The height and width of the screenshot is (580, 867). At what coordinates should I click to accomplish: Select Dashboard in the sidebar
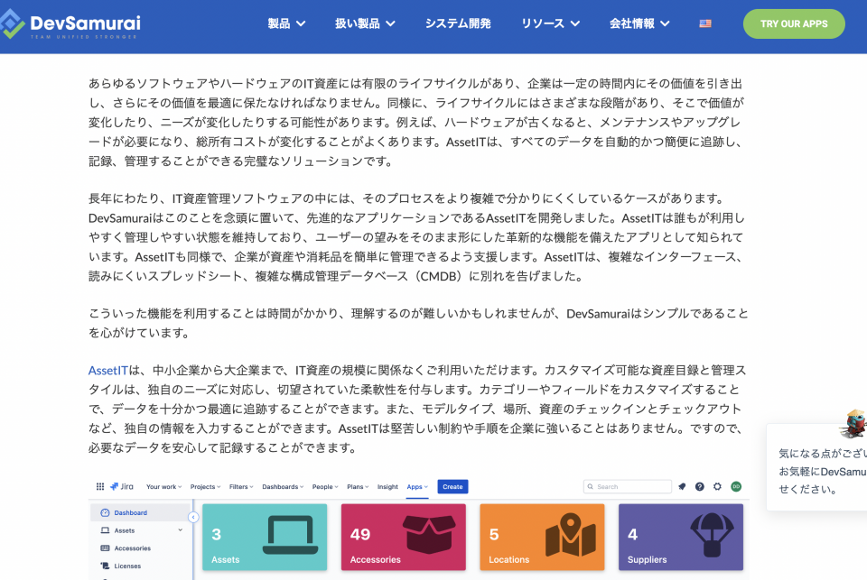(x=141, y=512)
